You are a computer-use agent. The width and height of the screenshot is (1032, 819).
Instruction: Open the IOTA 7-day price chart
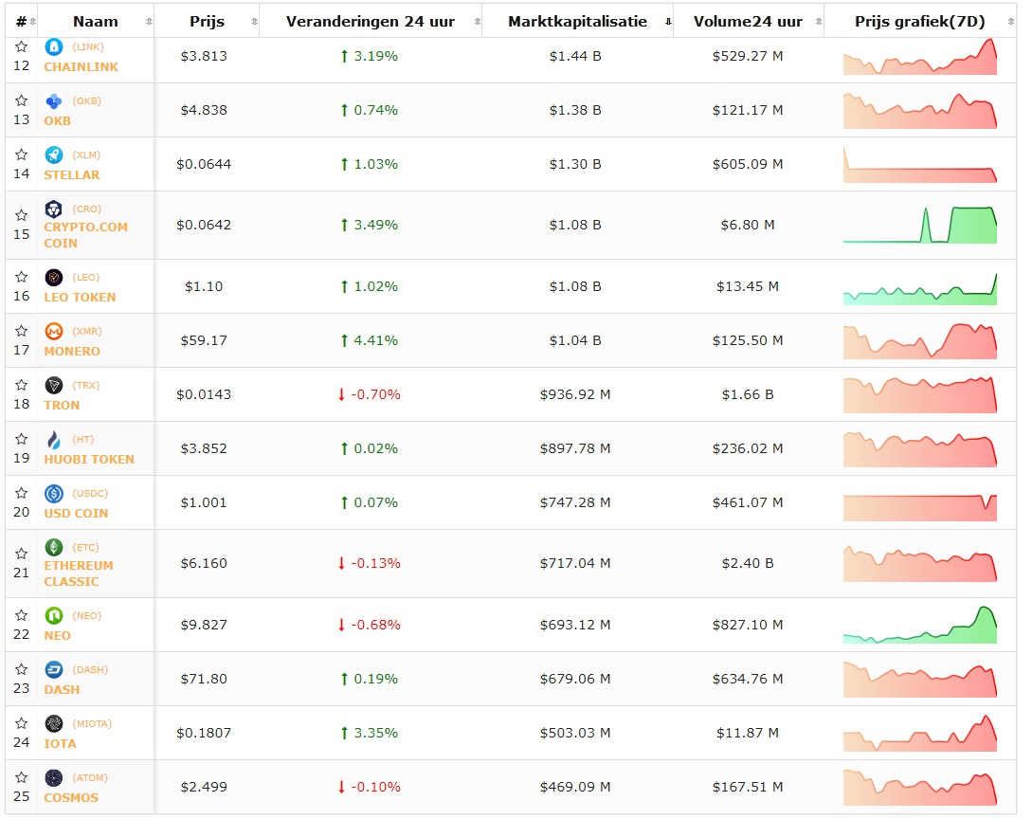click(919, 733)
